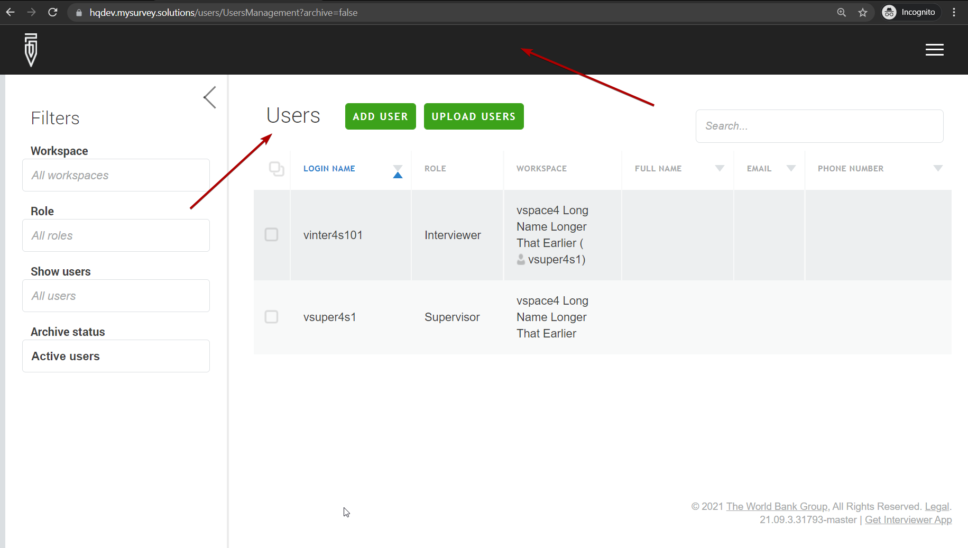This screenshot has width=968, height=548.
Task: Toggle select-all users checkbox in header
Action: click(276, 169)
